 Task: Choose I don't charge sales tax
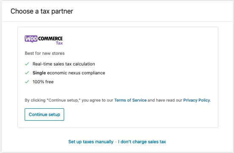pos(142,142)
